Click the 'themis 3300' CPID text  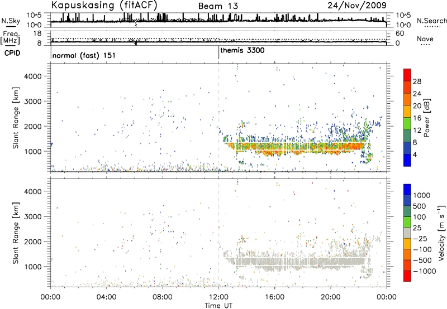coord(242,50)
